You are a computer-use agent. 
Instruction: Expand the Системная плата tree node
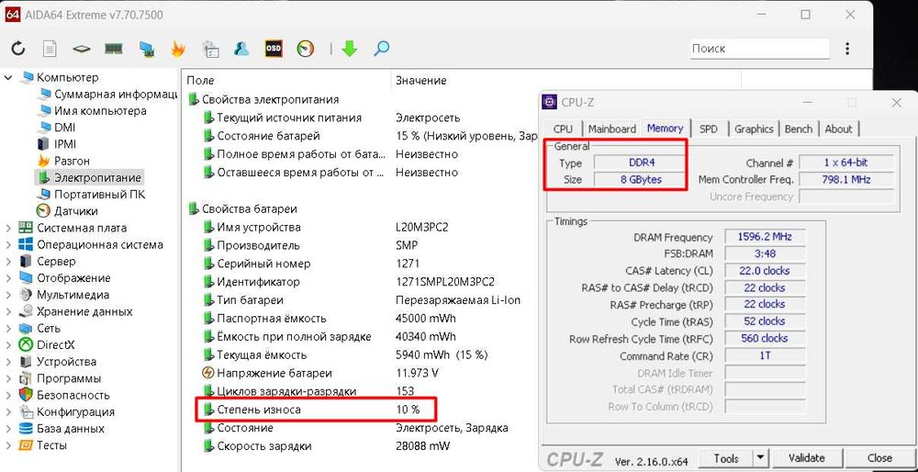click(x=8, y=228)
